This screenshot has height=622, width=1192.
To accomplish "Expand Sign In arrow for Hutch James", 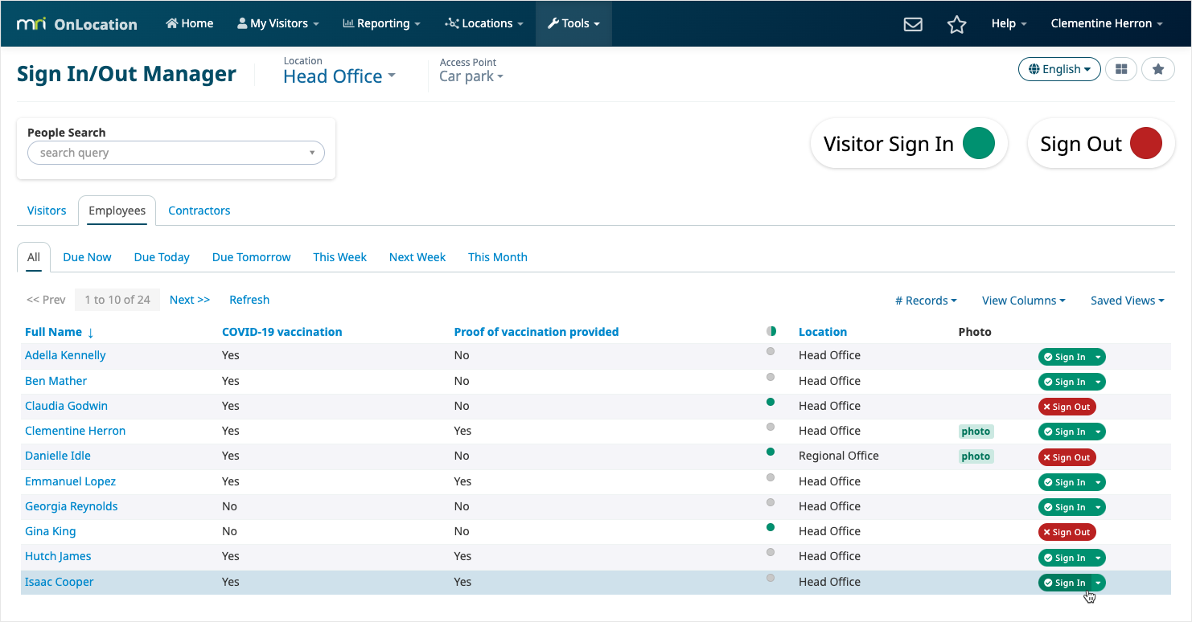I will tap(1099, 558).
